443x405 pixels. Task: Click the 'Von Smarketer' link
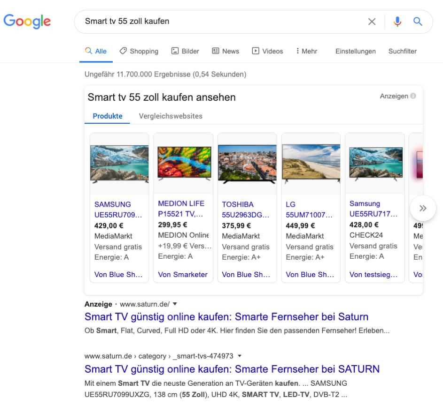pos(183,275)
